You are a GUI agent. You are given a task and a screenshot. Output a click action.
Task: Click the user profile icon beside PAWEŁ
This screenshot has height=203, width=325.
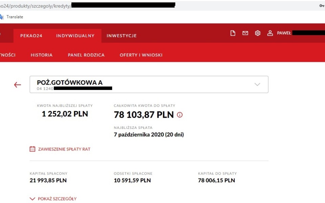click(270, 33)
